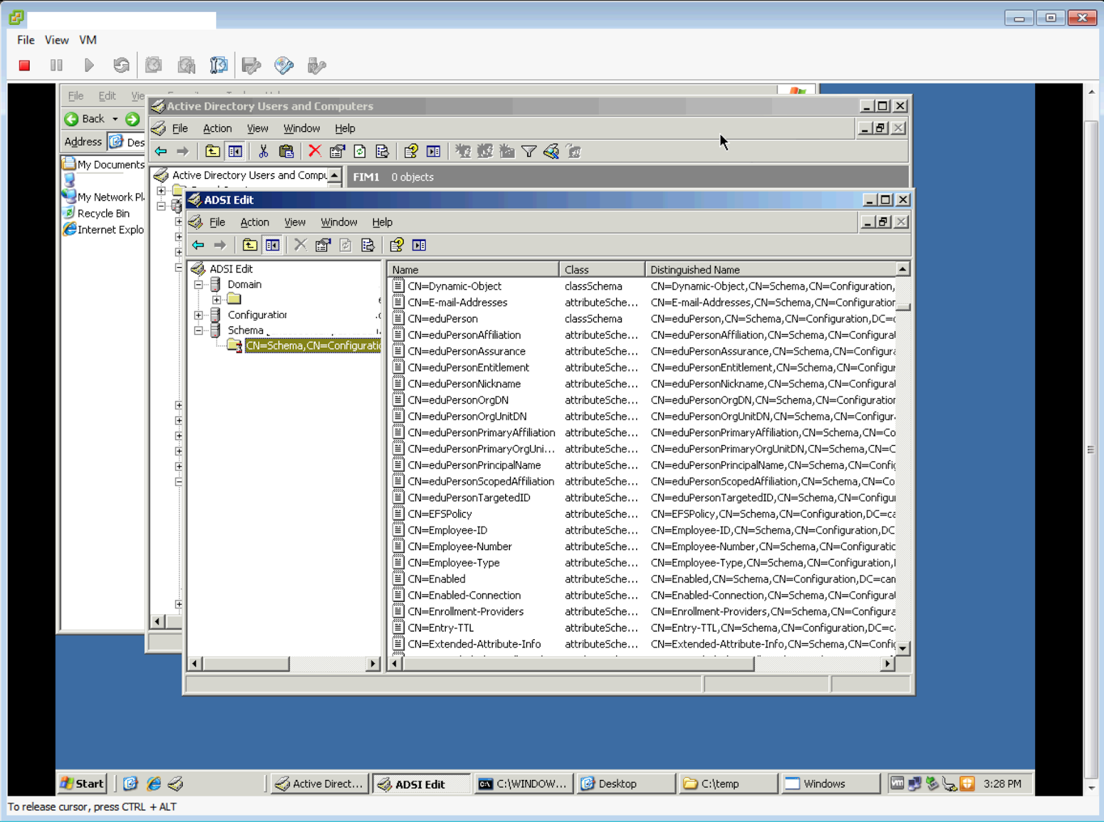Open the Action menu in ADSI Edit

pyautogui.click(x=254, y=222)
